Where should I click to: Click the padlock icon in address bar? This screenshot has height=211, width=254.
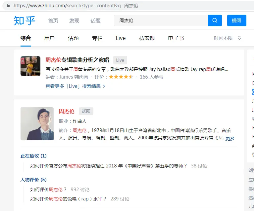tap(8, 6)
